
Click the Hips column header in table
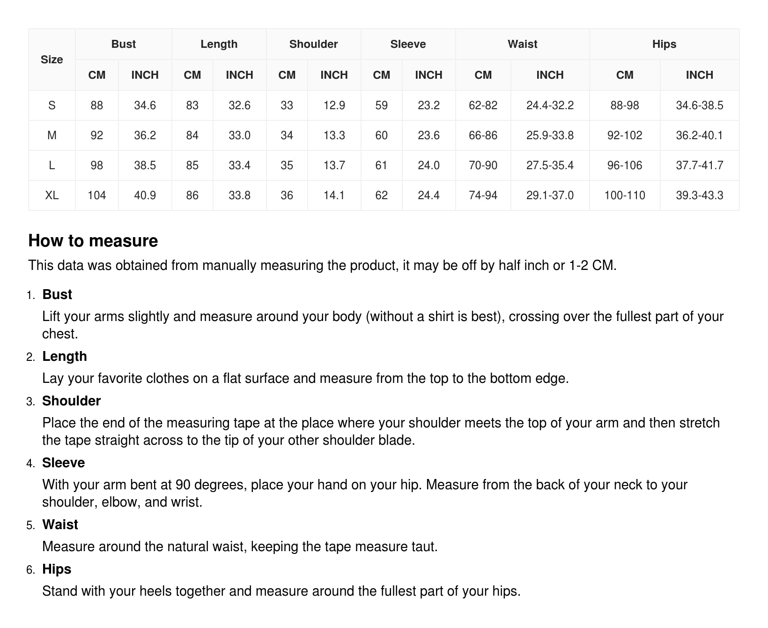coord(664,44)
